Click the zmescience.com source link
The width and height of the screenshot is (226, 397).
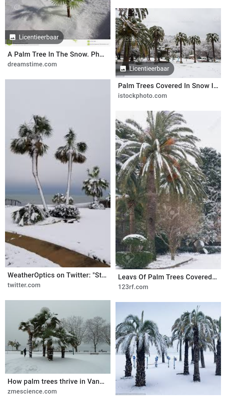coord(32,391)
